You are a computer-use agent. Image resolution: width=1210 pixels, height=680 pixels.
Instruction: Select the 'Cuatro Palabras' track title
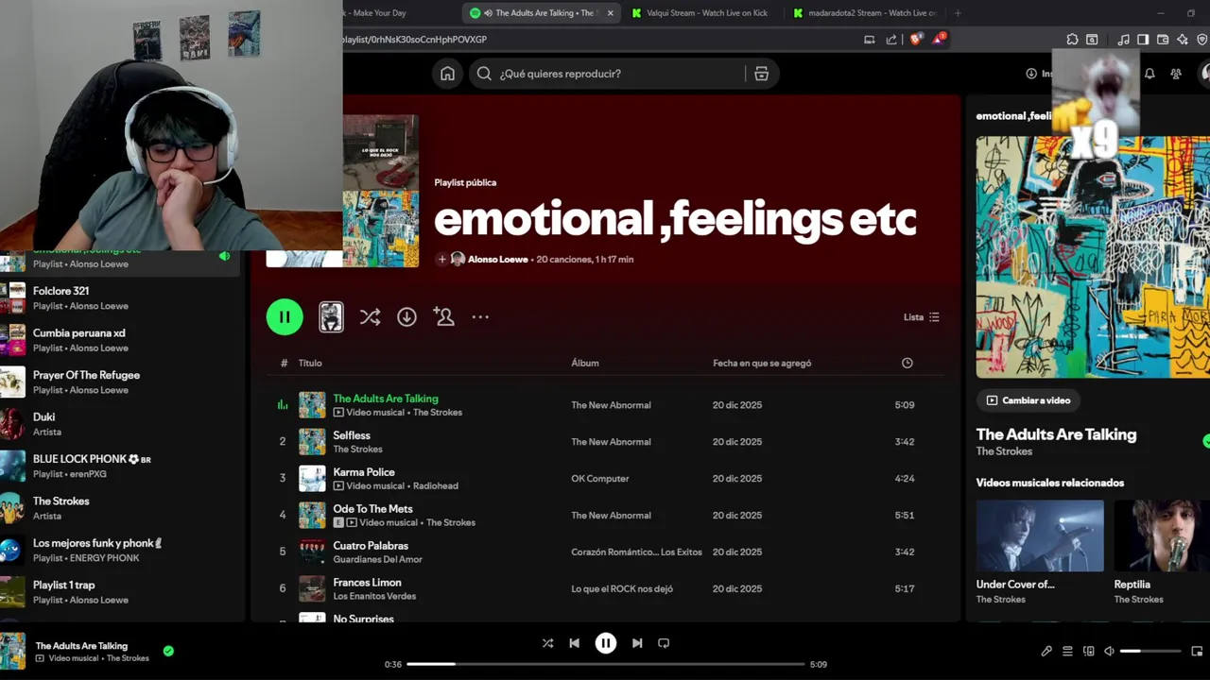[371, 546]
